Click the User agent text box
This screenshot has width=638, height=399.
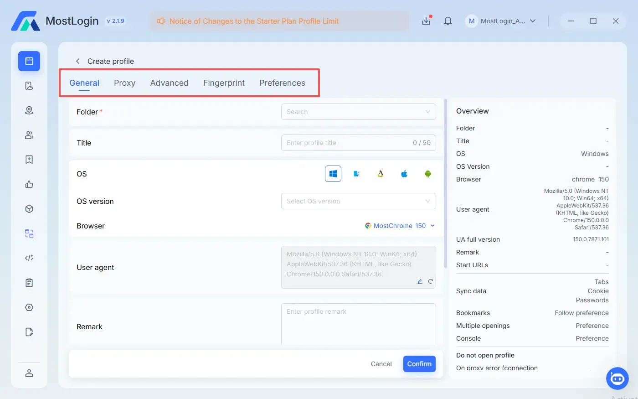coord(359,267)
